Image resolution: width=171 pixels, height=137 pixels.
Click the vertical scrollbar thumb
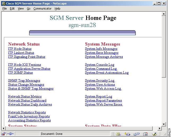click(x=164, y=47)
